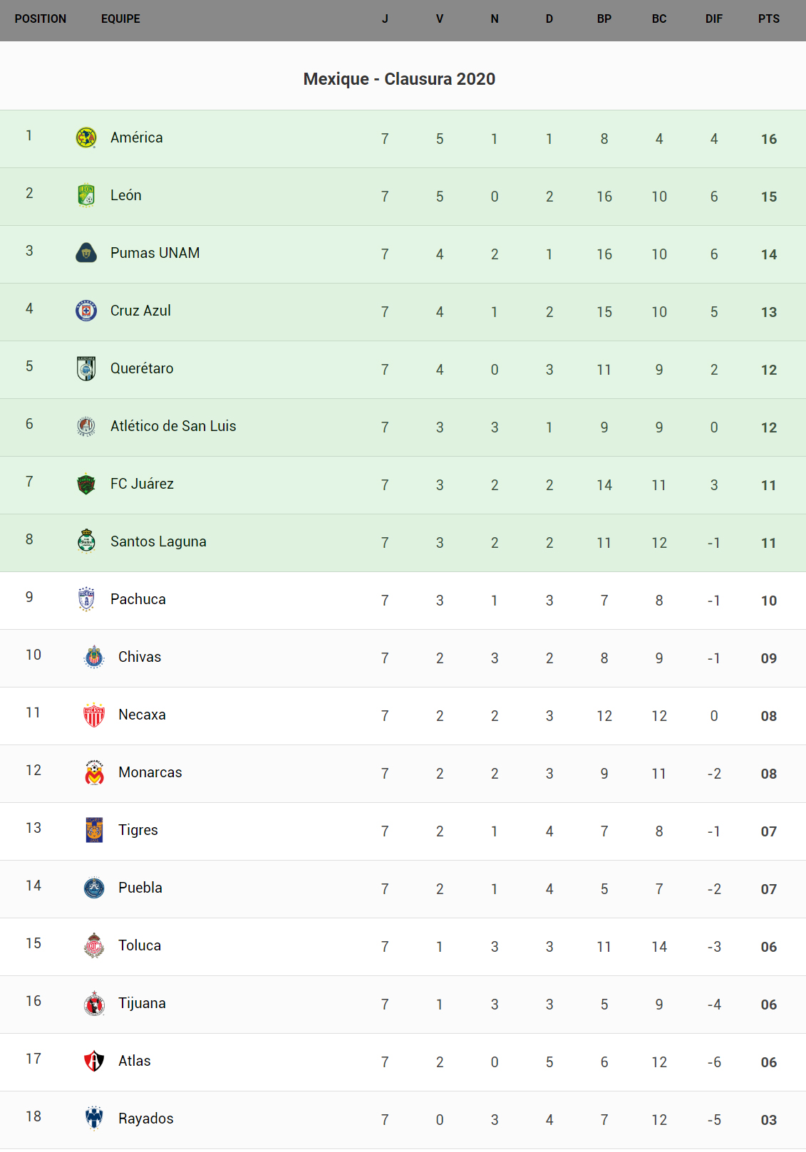806x1152 pixels.
Task: Sort by the PTS column header
Action: 768,19
